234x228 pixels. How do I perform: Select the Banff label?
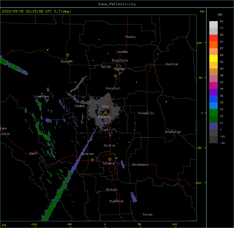[34, 154]
